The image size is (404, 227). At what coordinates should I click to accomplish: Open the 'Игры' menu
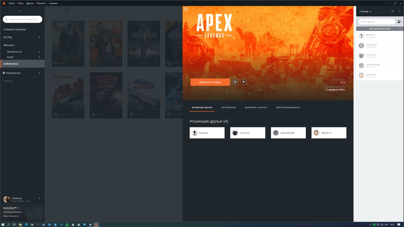point(21,3)
